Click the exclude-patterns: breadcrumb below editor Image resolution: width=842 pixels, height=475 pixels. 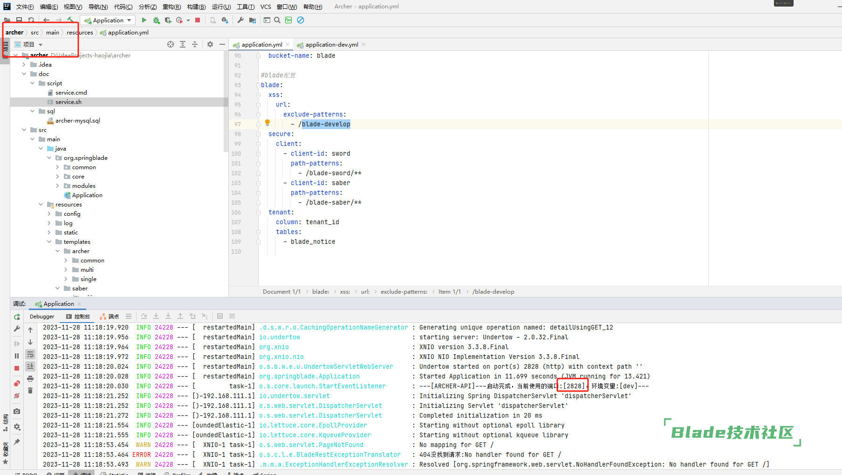[404, 292]
